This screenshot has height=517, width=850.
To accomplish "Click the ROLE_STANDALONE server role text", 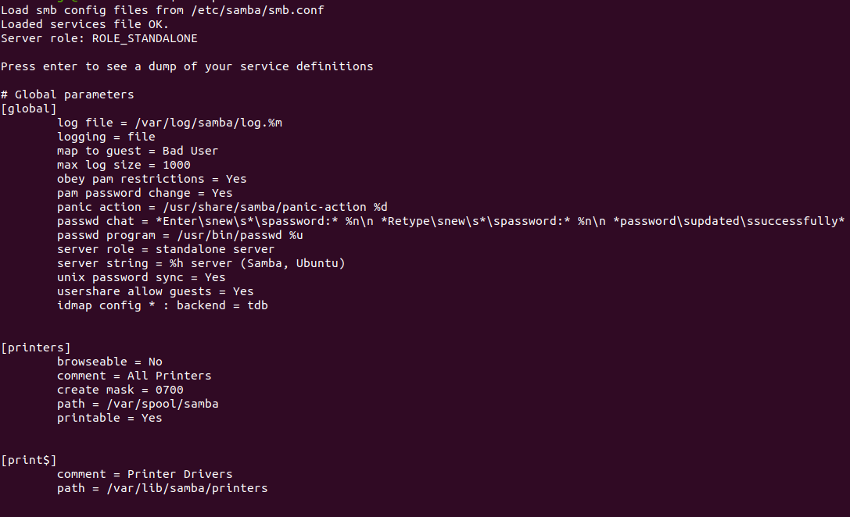I will click(145, 38).
